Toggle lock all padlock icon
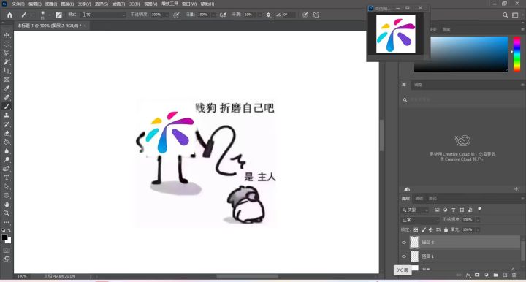The height and width of the screenshot is (282, 526). [446, 229]
